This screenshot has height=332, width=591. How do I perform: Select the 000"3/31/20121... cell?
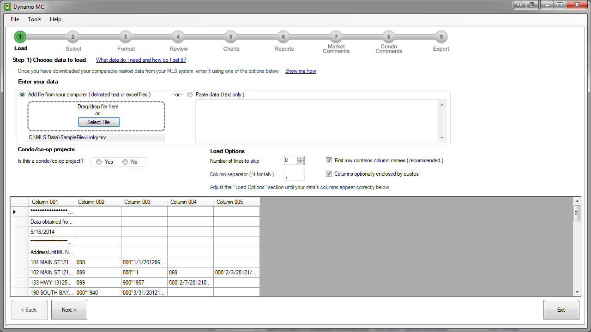click(x=144, y=293)
